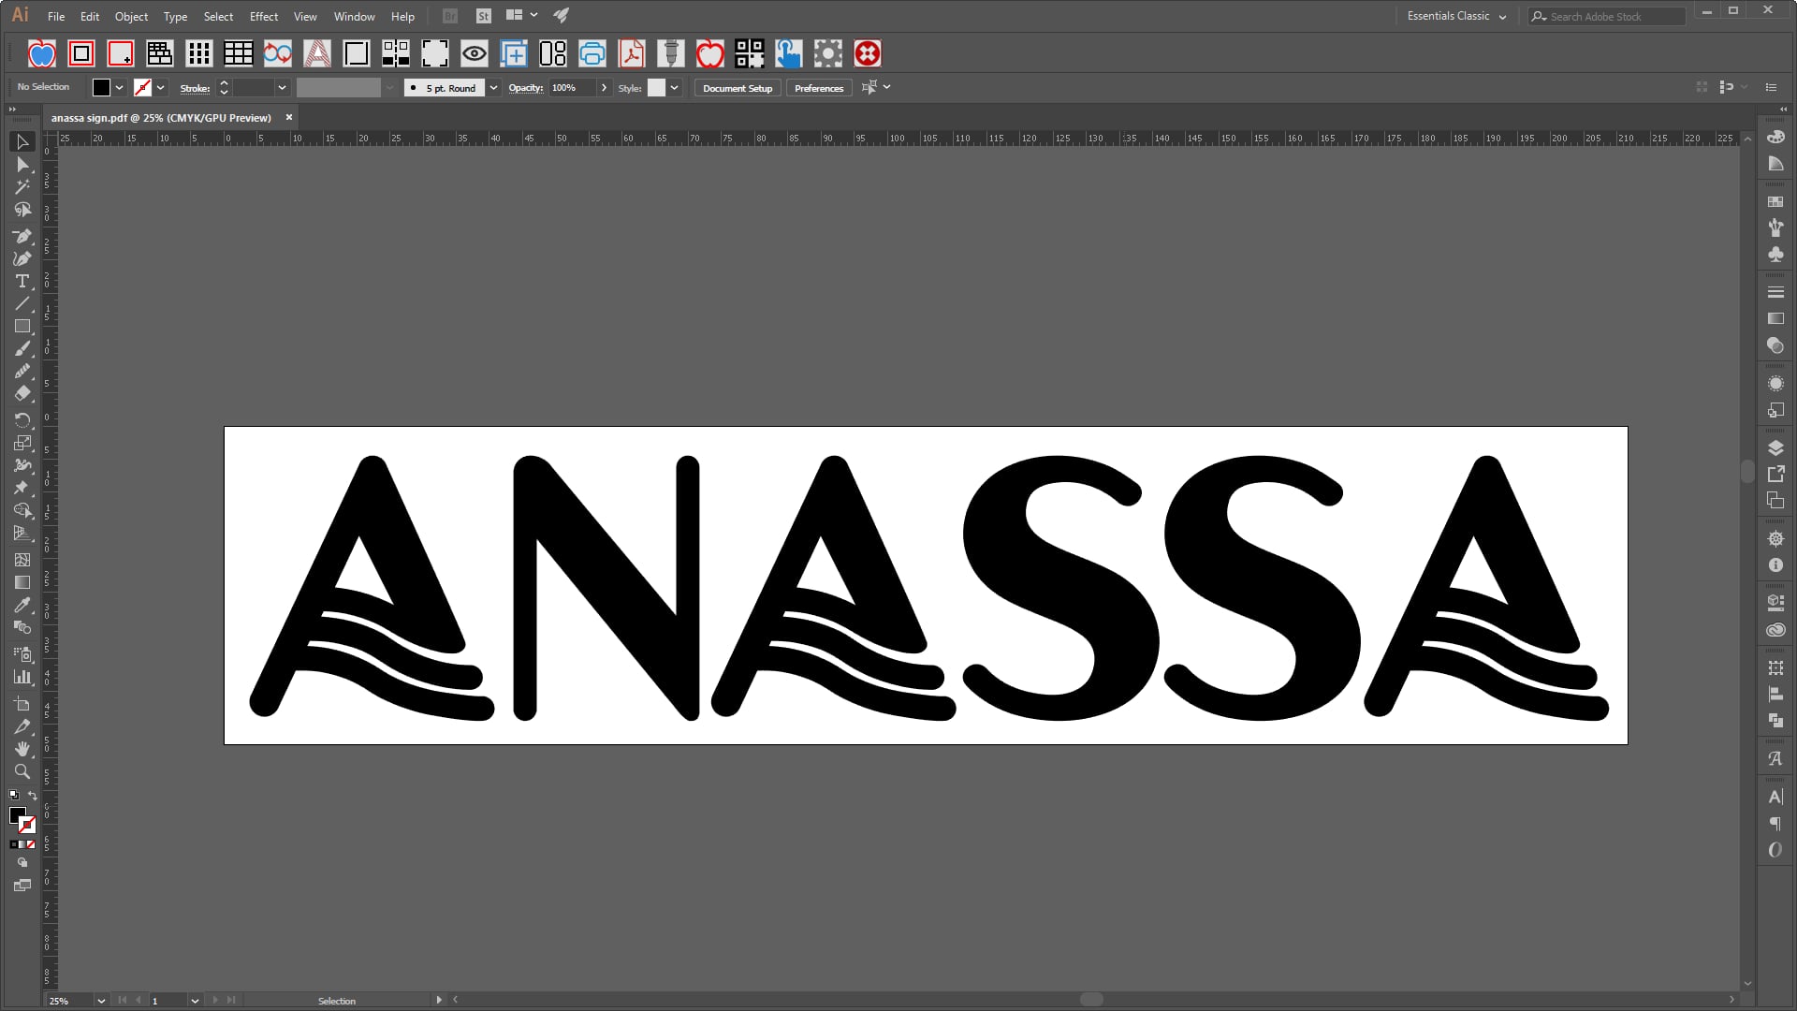Pick the Eyedropper tool
Screen dimensions: 1797x1011
point(22,606)
